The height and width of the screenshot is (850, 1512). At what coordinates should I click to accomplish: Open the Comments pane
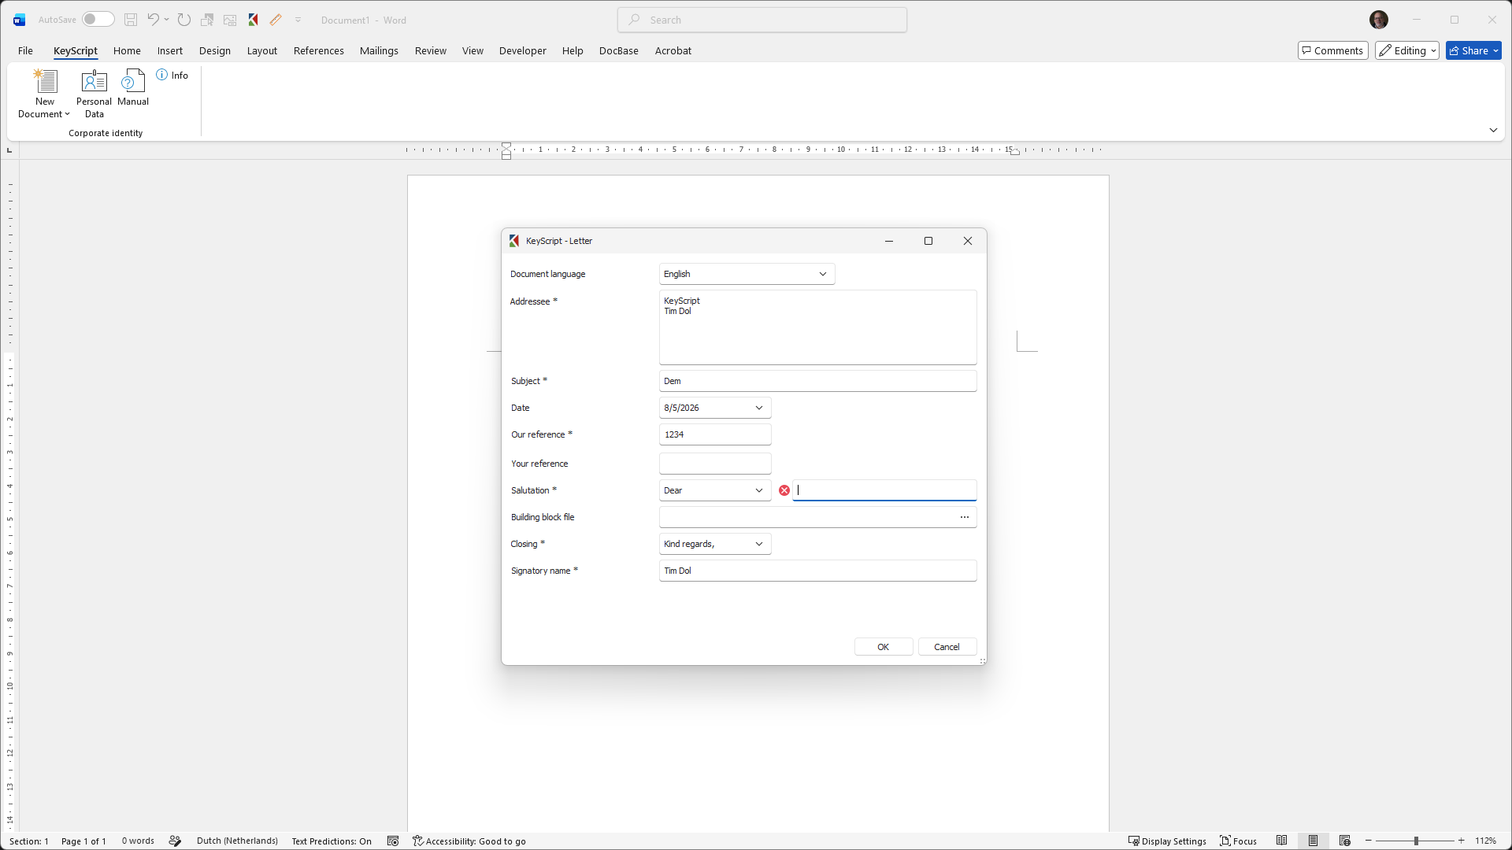pyautogui.click(x=1332, y=50)
